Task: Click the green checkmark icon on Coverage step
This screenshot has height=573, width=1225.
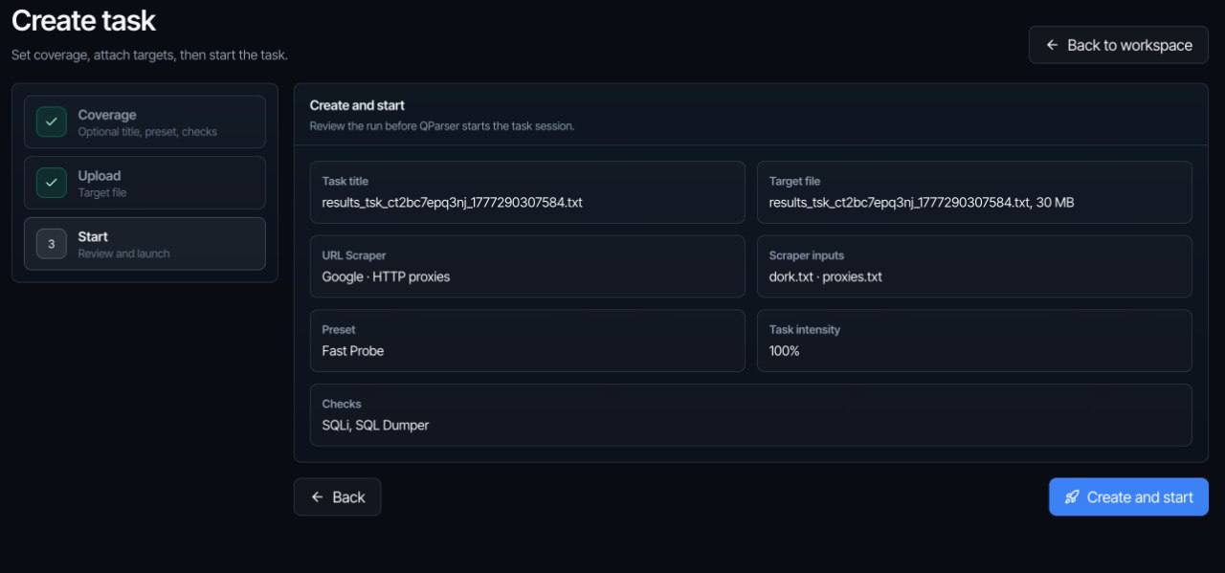Action: point(51,122)
